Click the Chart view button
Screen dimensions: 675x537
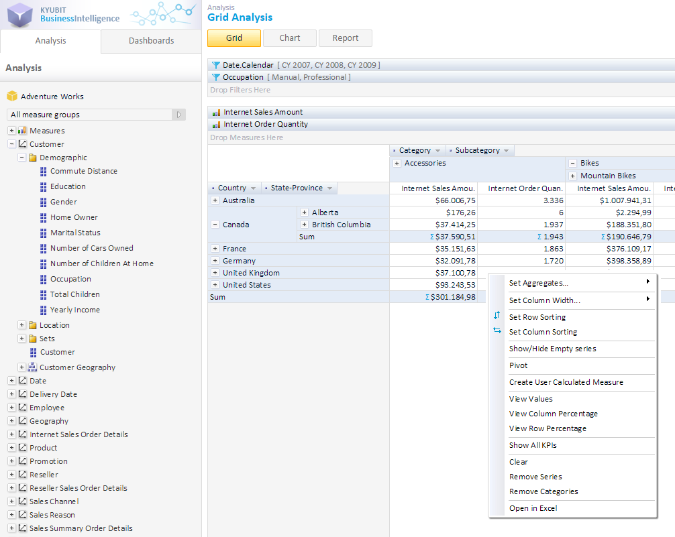coord(290,38)
